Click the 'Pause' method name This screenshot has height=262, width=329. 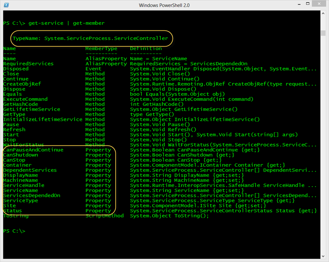(11, 125)
